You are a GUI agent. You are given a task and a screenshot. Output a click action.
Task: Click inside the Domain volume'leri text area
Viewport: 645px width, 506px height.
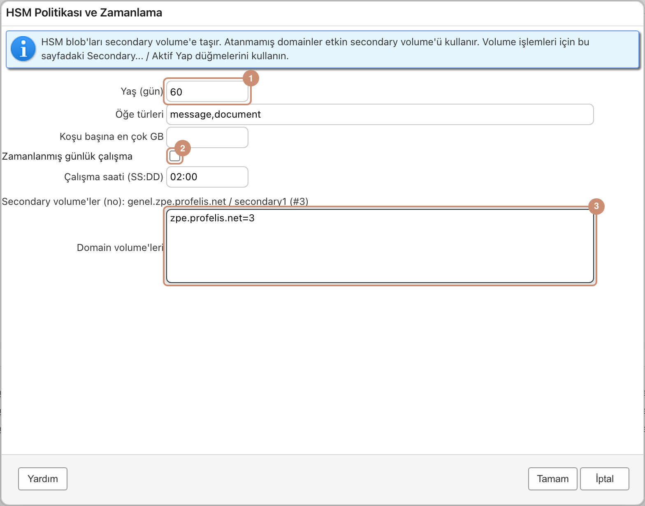coord(380,246)
